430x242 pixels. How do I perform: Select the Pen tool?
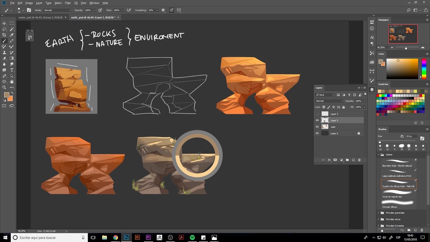[4, 76]
